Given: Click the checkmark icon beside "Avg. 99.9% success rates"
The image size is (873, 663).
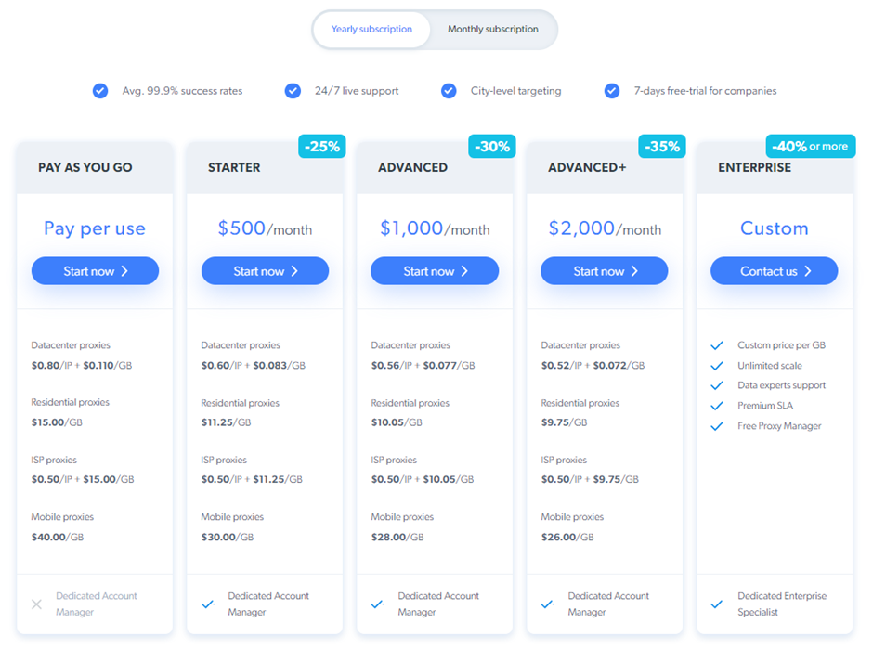Looking at the screenshot, I should [99, 91].
